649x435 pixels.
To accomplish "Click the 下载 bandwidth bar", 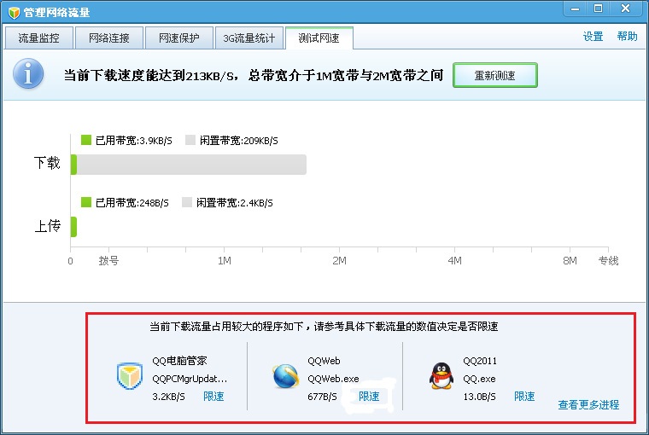I will tap(188, 164).
